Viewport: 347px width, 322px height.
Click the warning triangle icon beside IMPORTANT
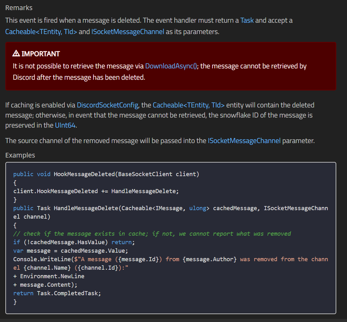(17, 53)
